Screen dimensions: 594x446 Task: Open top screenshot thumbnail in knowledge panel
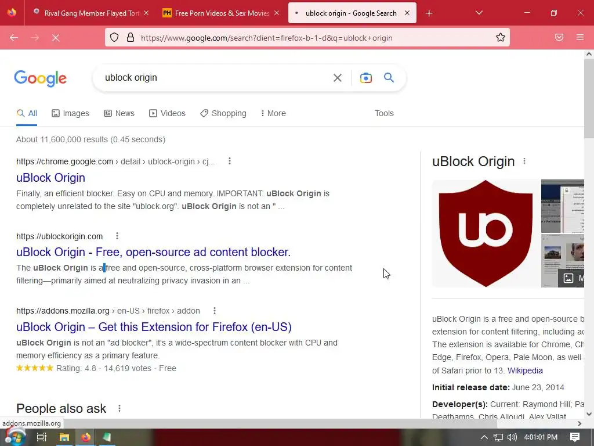click(x=563, y=206)
